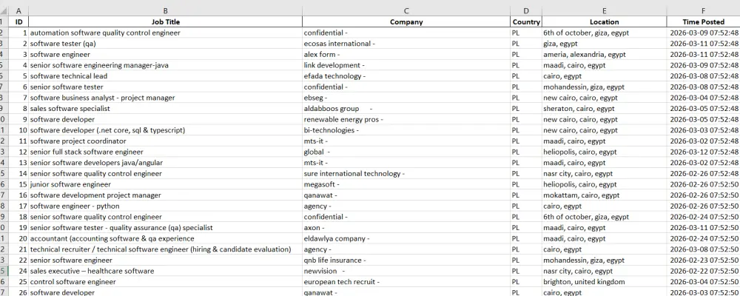Viewport: 740px width, 296px height.
Task: Select company cell 'european tech recruit -'
Action: pyautogui.click(x=406, y=283)
